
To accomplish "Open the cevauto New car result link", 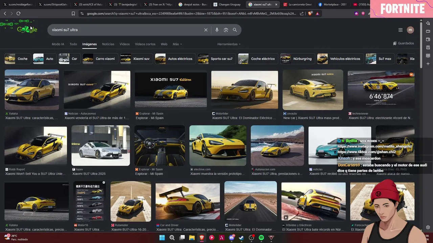I will (x=313, y=118).
